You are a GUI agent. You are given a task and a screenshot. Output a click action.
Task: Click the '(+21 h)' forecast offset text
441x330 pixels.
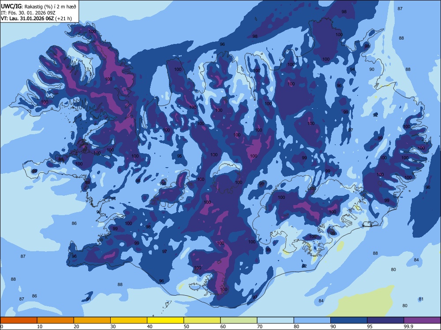point(64,19)
